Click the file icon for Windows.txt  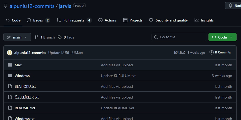tap(10, 118)
